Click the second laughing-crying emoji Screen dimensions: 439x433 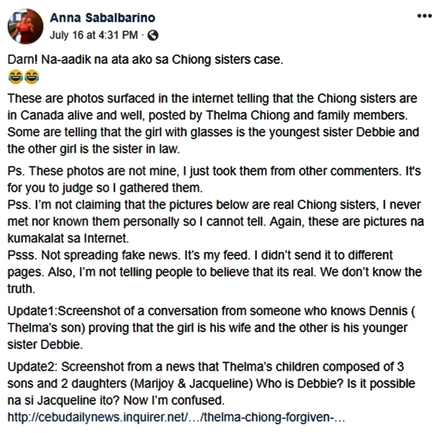[x=32, y=77]
